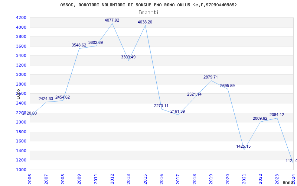
Task: Click the data label 4038.20
Action: click(x=145, y=22)
